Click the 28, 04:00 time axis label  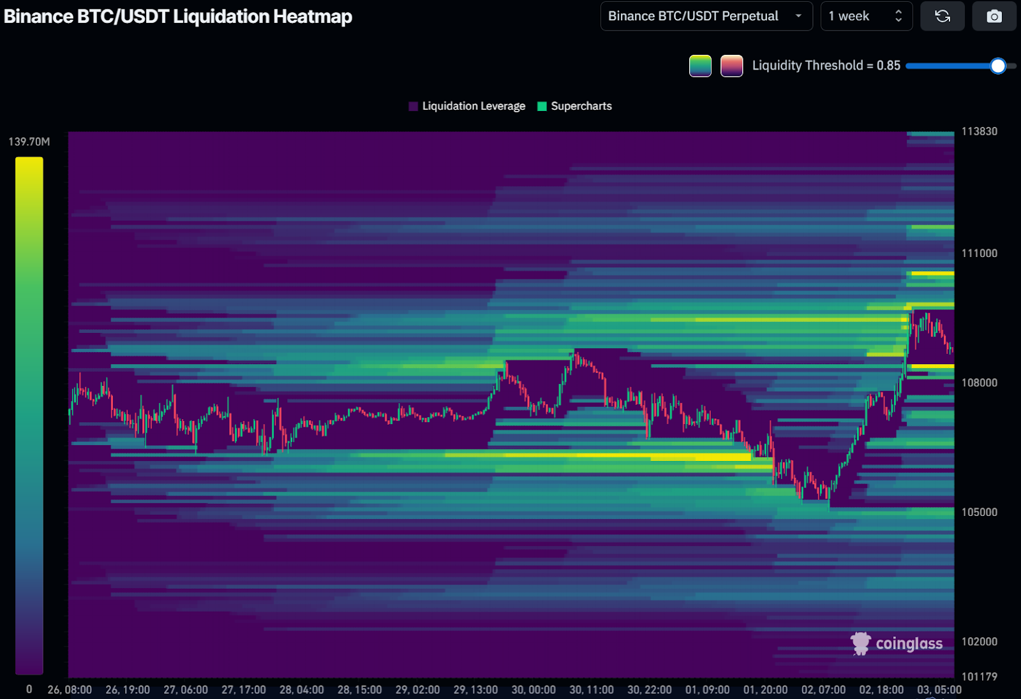[x=302, y=690]
